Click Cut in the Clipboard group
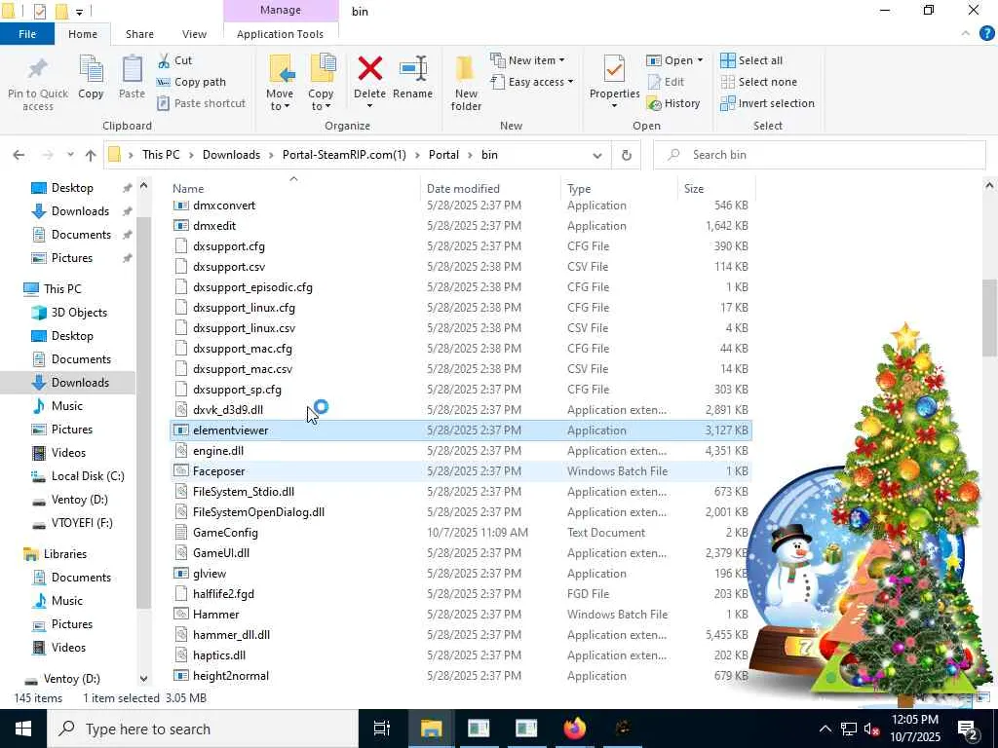 coord(175,60)
